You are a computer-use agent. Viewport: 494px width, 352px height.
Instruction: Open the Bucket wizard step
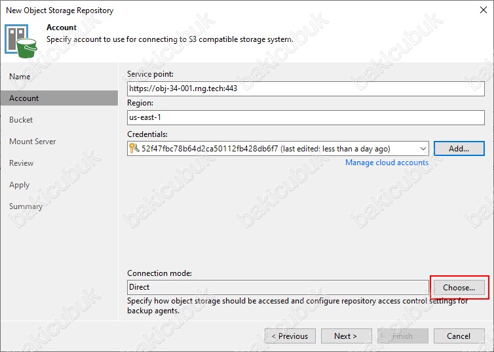click(21, 120)
